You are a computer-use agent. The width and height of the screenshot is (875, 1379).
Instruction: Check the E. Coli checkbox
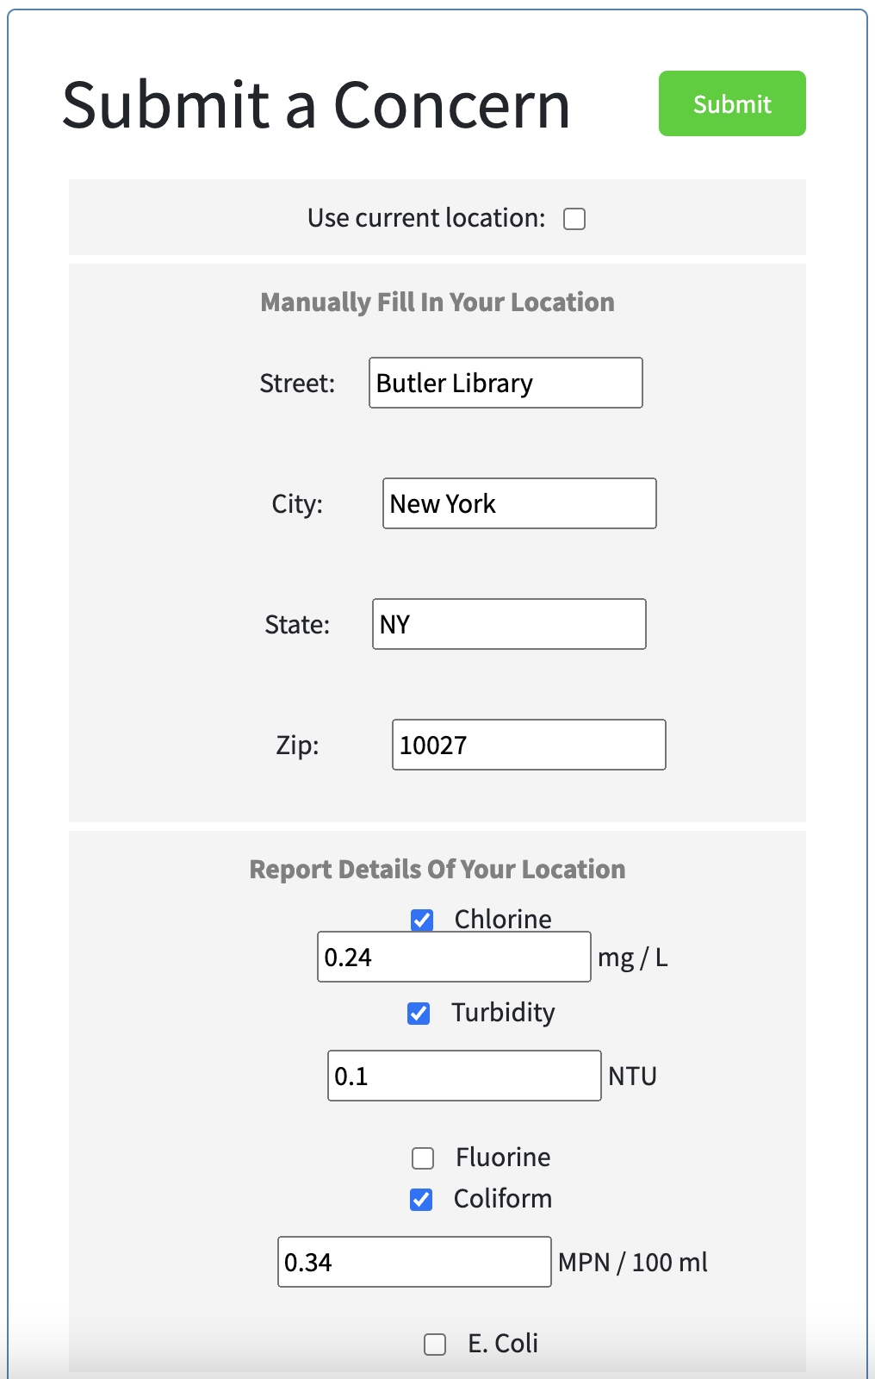[x=435, y=1344]
